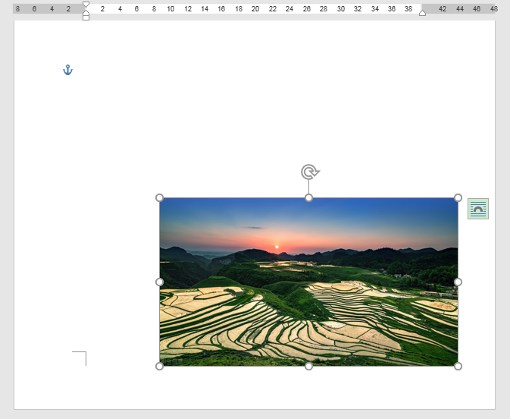Click the bottom-middle picture sizing handle
Screen dimensions: 510x419
(x=308, y=366)
